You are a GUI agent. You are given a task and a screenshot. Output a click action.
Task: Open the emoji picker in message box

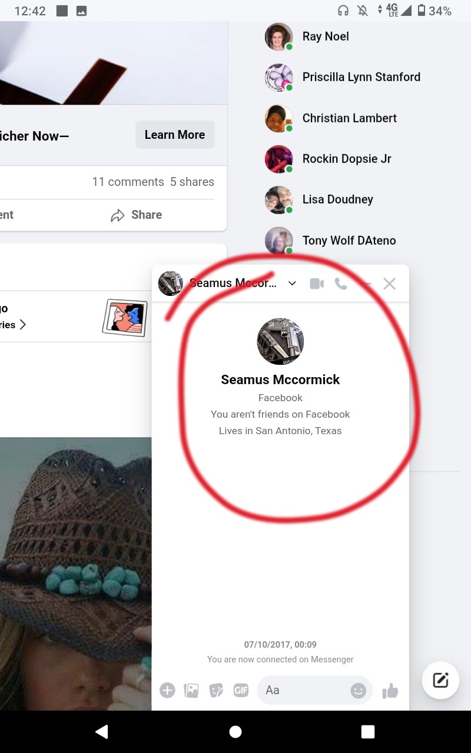pos(358,690)
